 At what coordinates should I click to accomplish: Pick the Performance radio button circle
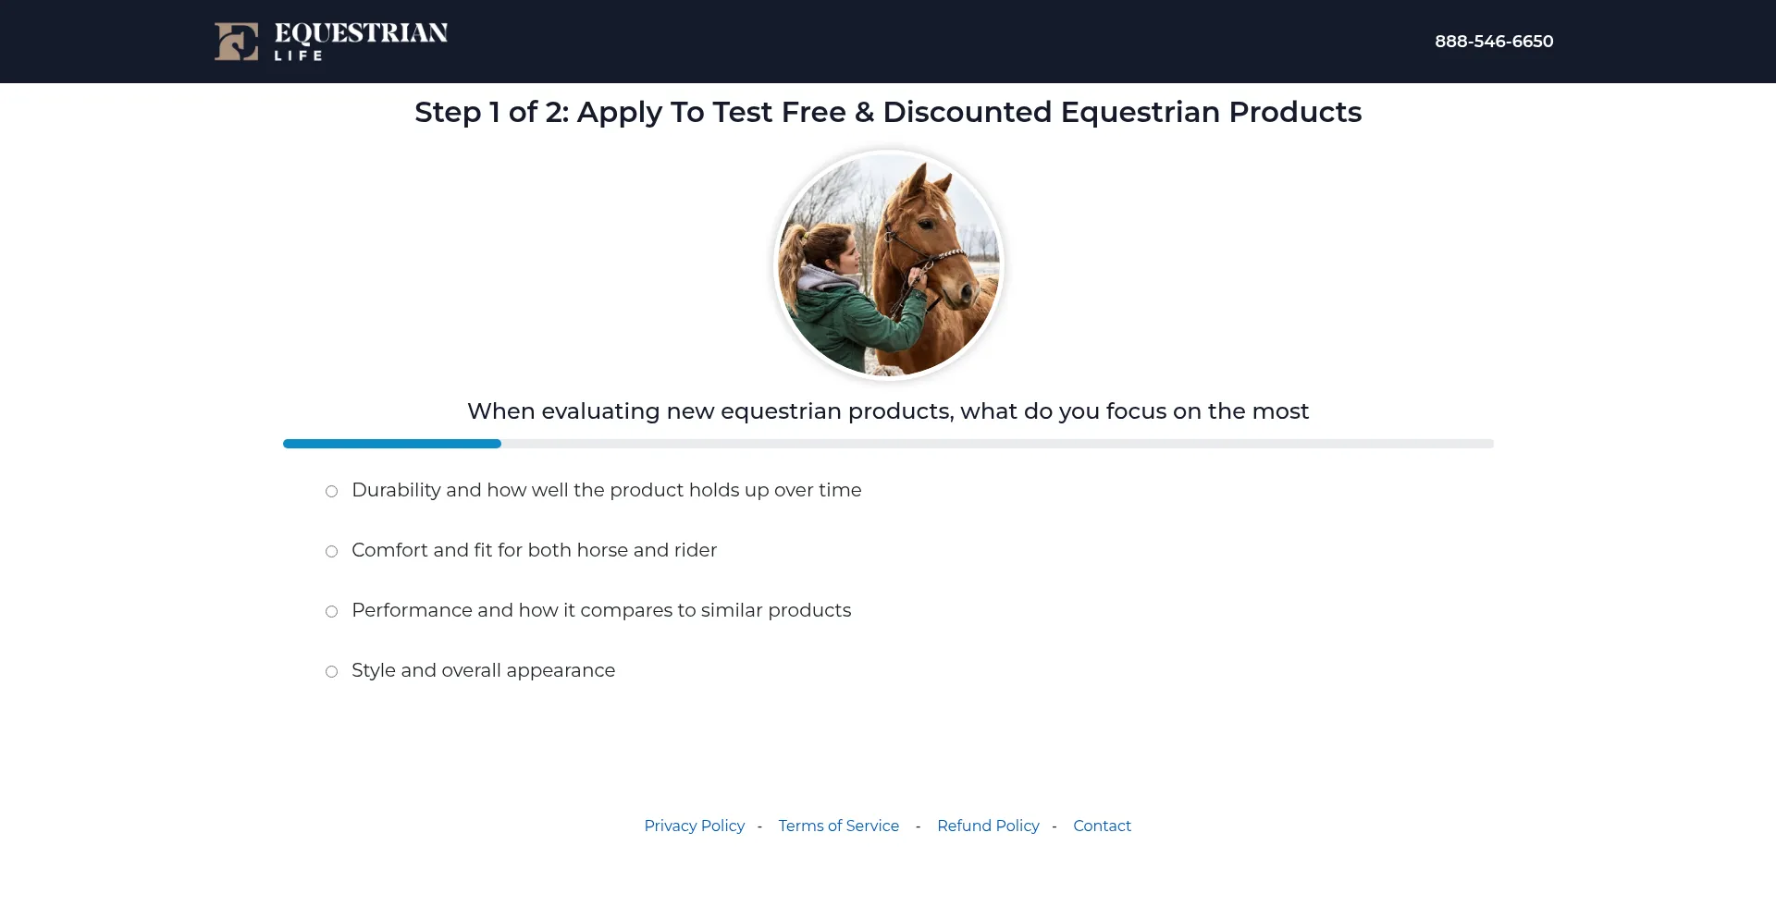point(331,612)
